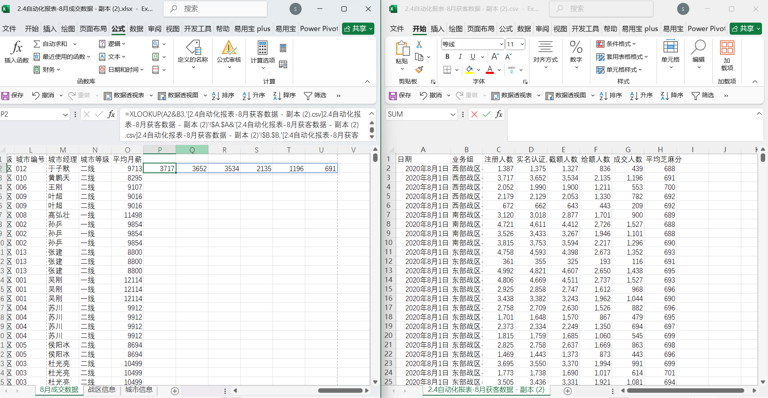
Task: Click Borders icon in right ribbon
Action: click(447, 70)
